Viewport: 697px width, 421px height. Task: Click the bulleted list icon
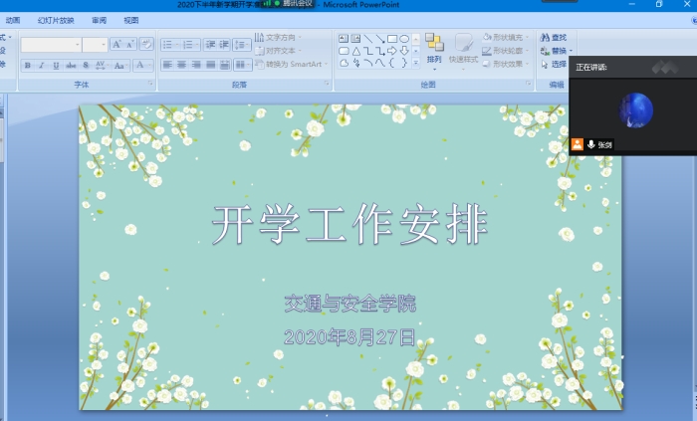tap(168, 44)
